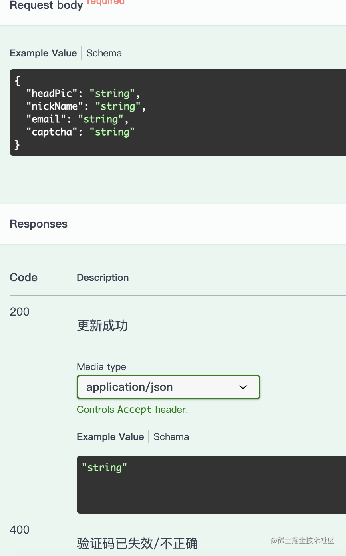Screen dimensions: 346x556
Task: Click the "nickName" line in request JSON
Action: (86, 106)
